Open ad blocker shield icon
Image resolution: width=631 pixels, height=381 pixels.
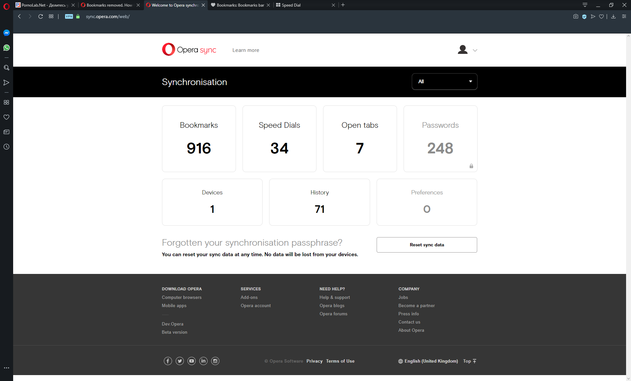click(584, 16)
